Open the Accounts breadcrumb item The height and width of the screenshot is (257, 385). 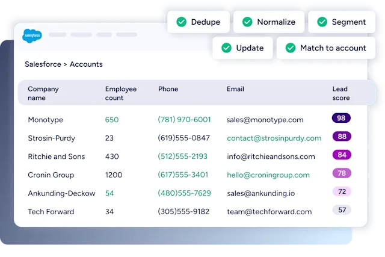(x=86, y=64)
